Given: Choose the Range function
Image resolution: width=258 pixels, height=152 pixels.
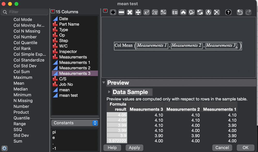Looking at the screenshot, I should [20, 124].
